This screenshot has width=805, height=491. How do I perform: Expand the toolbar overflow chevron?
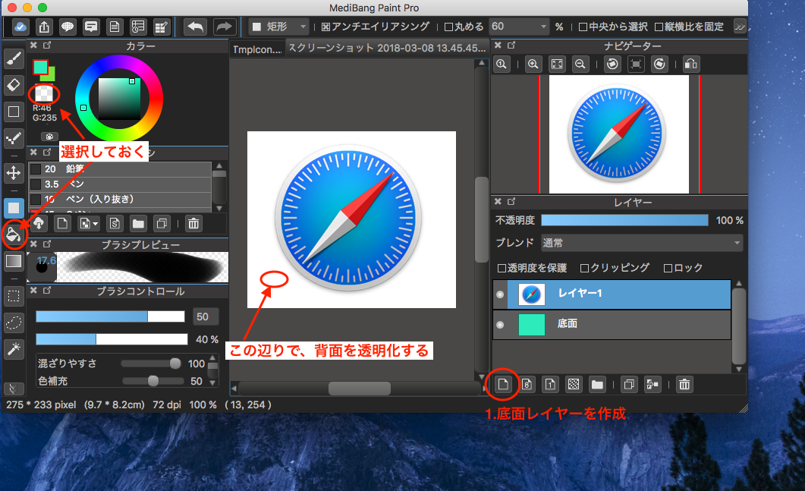coord(739,27)
